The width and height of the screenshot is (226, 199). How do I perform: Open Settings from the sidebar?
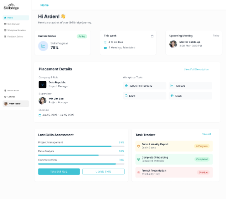(x=16, y=97)
